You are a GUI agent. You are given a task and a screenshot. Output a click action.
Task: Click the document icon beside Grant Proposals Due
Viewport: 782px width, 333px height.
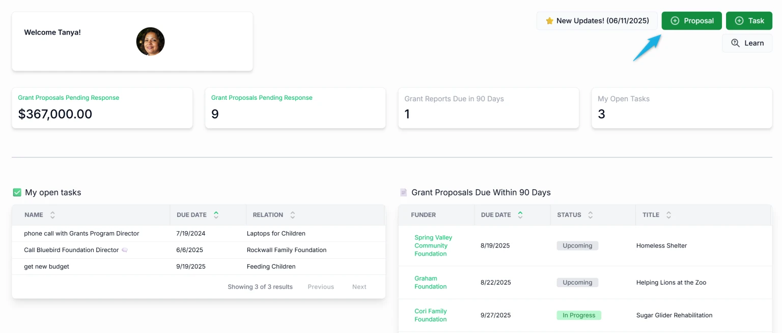click(403, 192)
